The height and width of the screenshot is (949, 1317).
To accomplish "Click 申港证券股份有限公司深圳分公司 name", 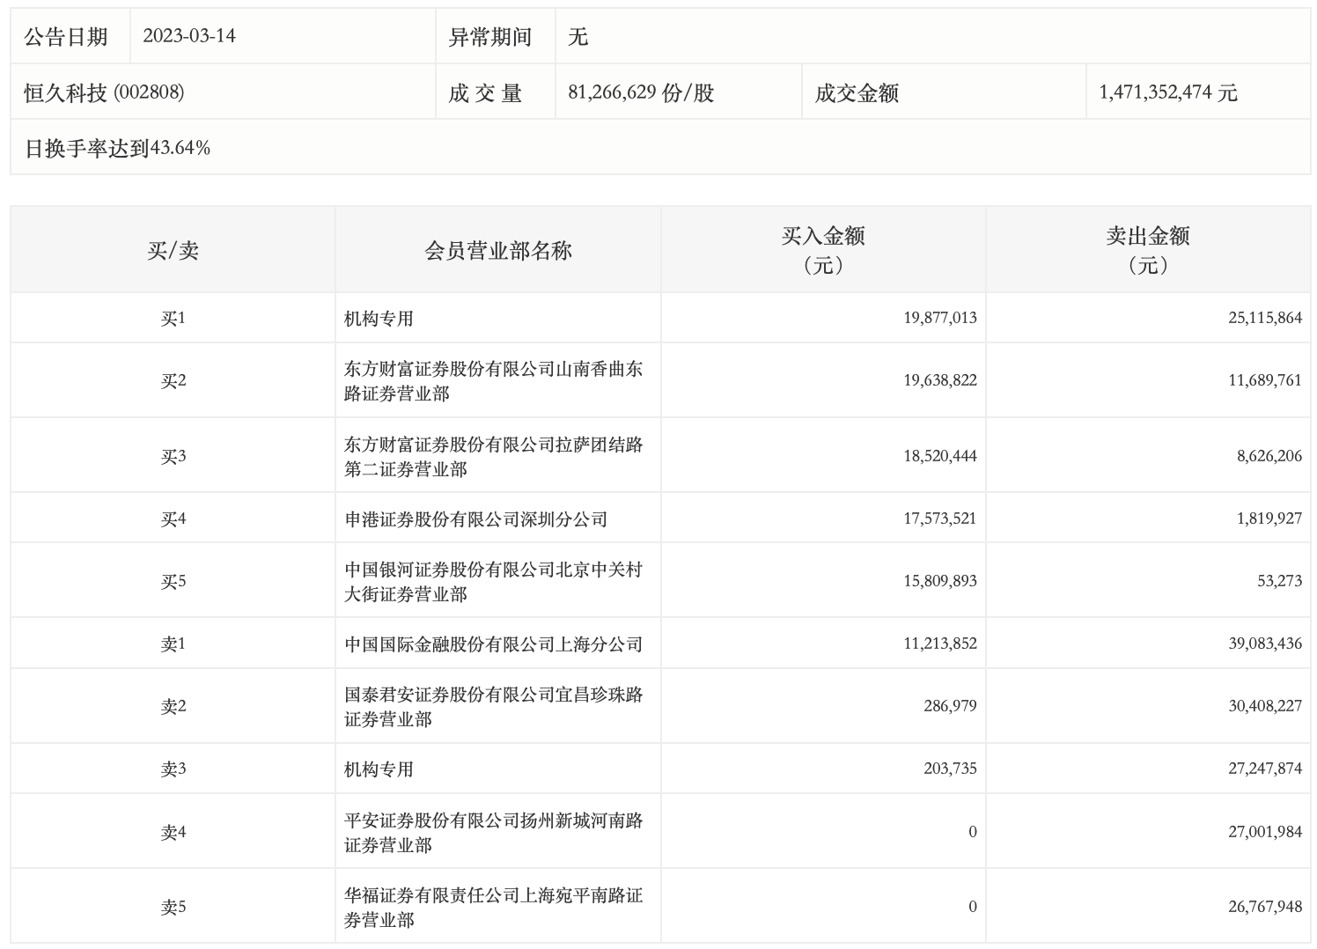I will (x=476, y=519).
